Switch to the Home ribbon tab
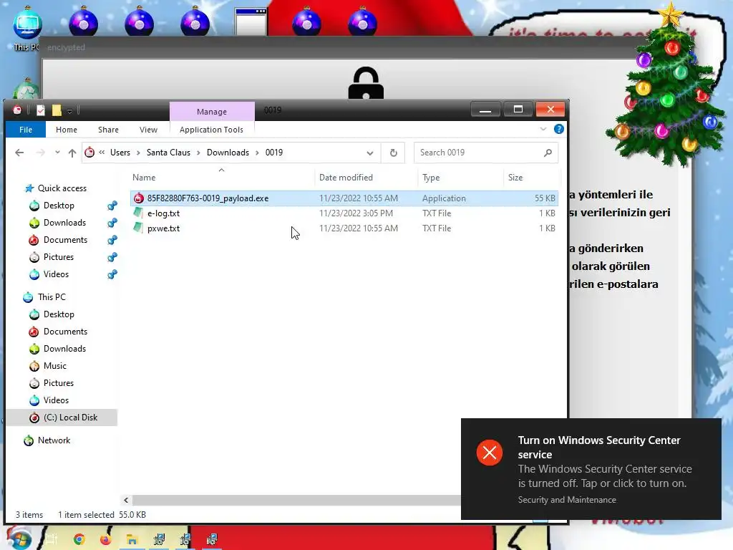The image size is (733, 550). [x=67, y=130]
